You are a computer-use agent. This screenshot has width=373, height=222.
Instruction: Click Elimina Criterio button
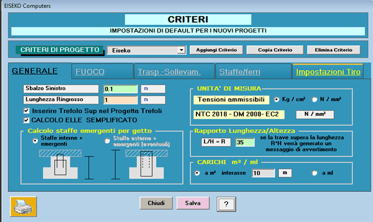pos(333,50)
